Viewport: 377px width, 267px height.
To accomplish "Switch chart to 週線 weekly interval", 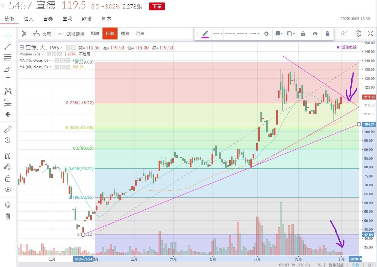I will (125, 33).
